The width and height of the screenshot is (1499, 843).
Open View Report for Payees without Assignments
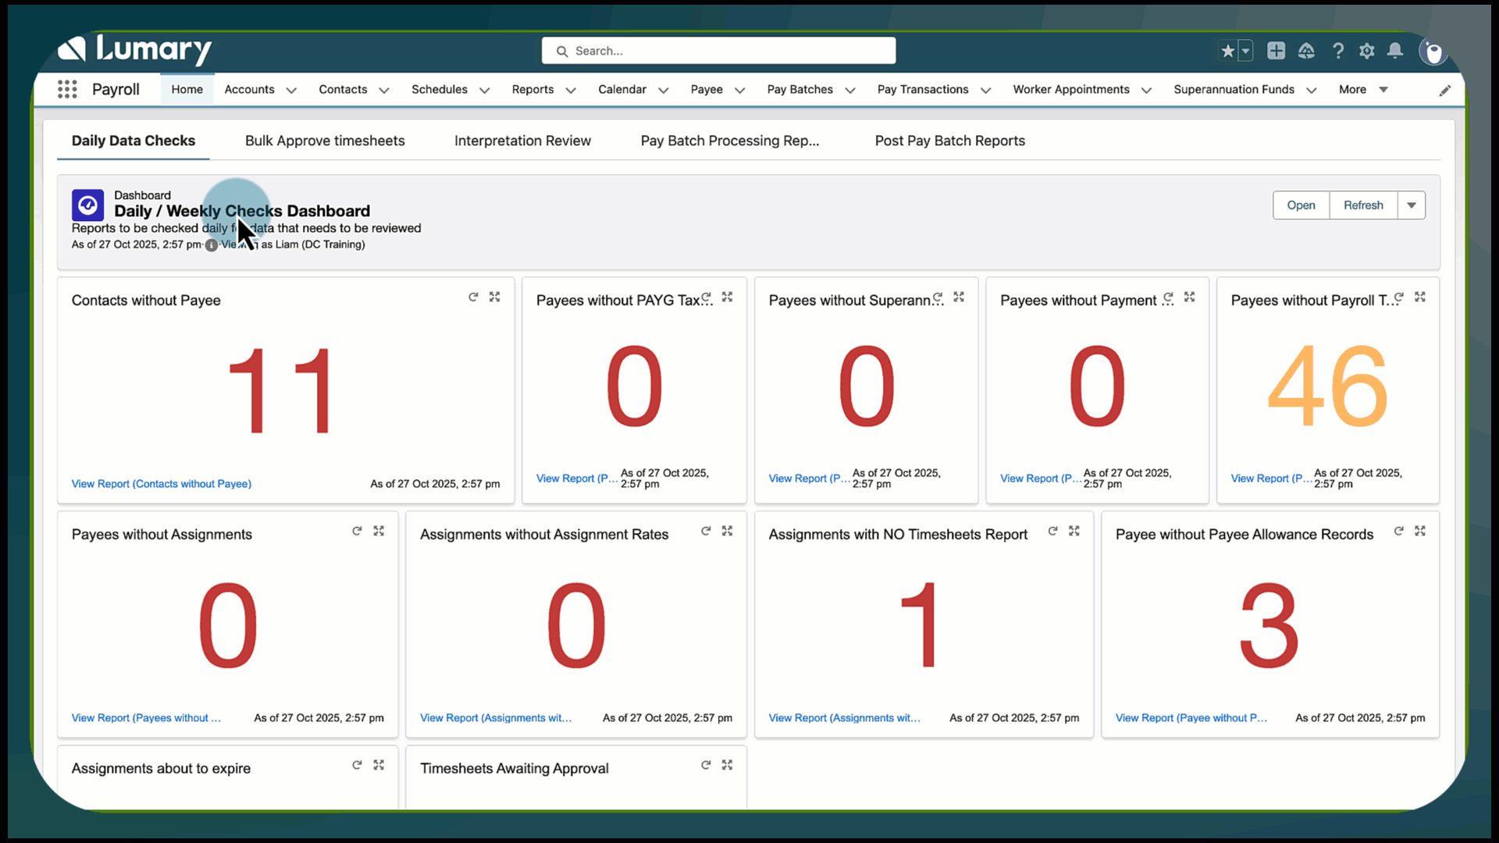click(145, 717)
